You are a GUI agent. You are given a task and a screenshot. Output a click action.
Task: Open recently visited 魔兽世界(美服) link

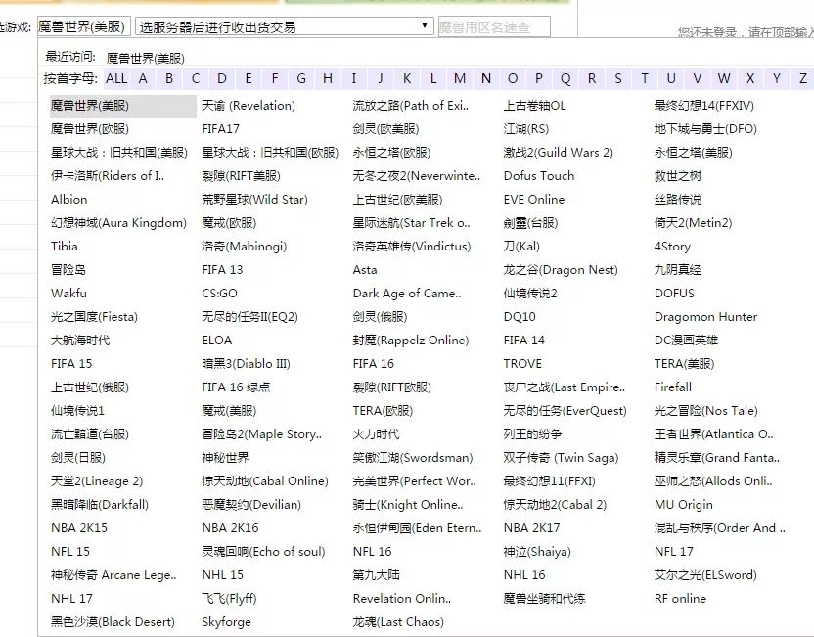point(146,58)
